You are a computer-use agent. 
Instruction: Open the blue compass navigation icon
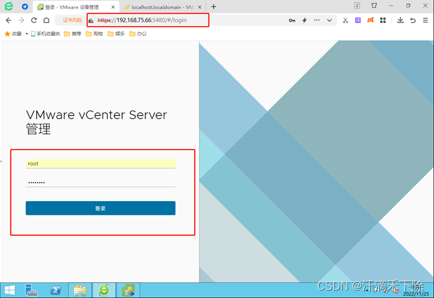pyautogui.click(x=25, y=7)
